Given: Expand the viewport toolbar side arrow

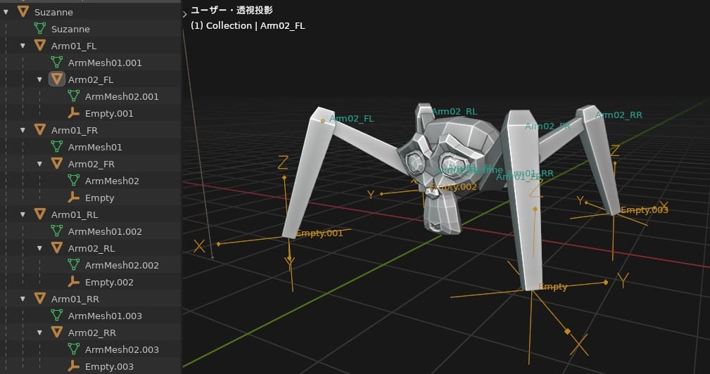Looking at the screenshot, I should [185, 15].
